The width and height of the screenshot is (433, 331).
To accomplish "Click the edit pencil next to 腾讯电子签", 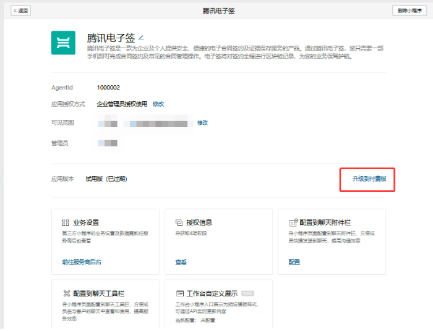I will [x=141, y=38].
